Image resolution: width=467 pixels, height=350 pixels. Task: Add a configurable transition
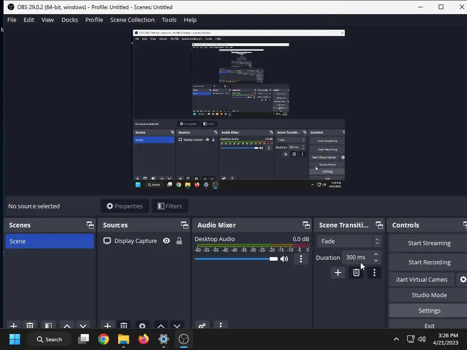point(338,273)
